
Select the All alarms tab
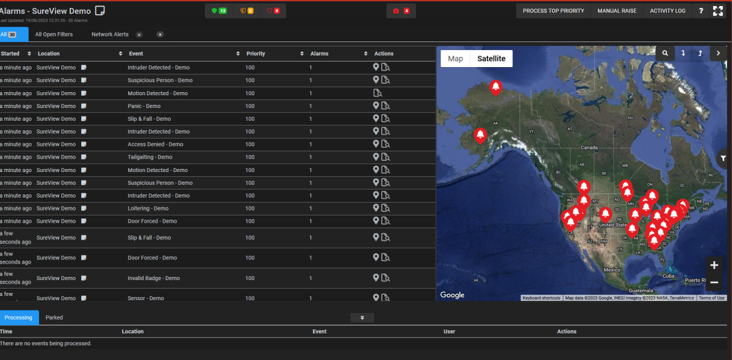coord(13,34)
